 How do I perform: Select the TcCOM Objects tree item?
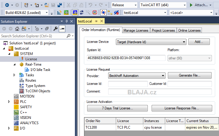38,91
